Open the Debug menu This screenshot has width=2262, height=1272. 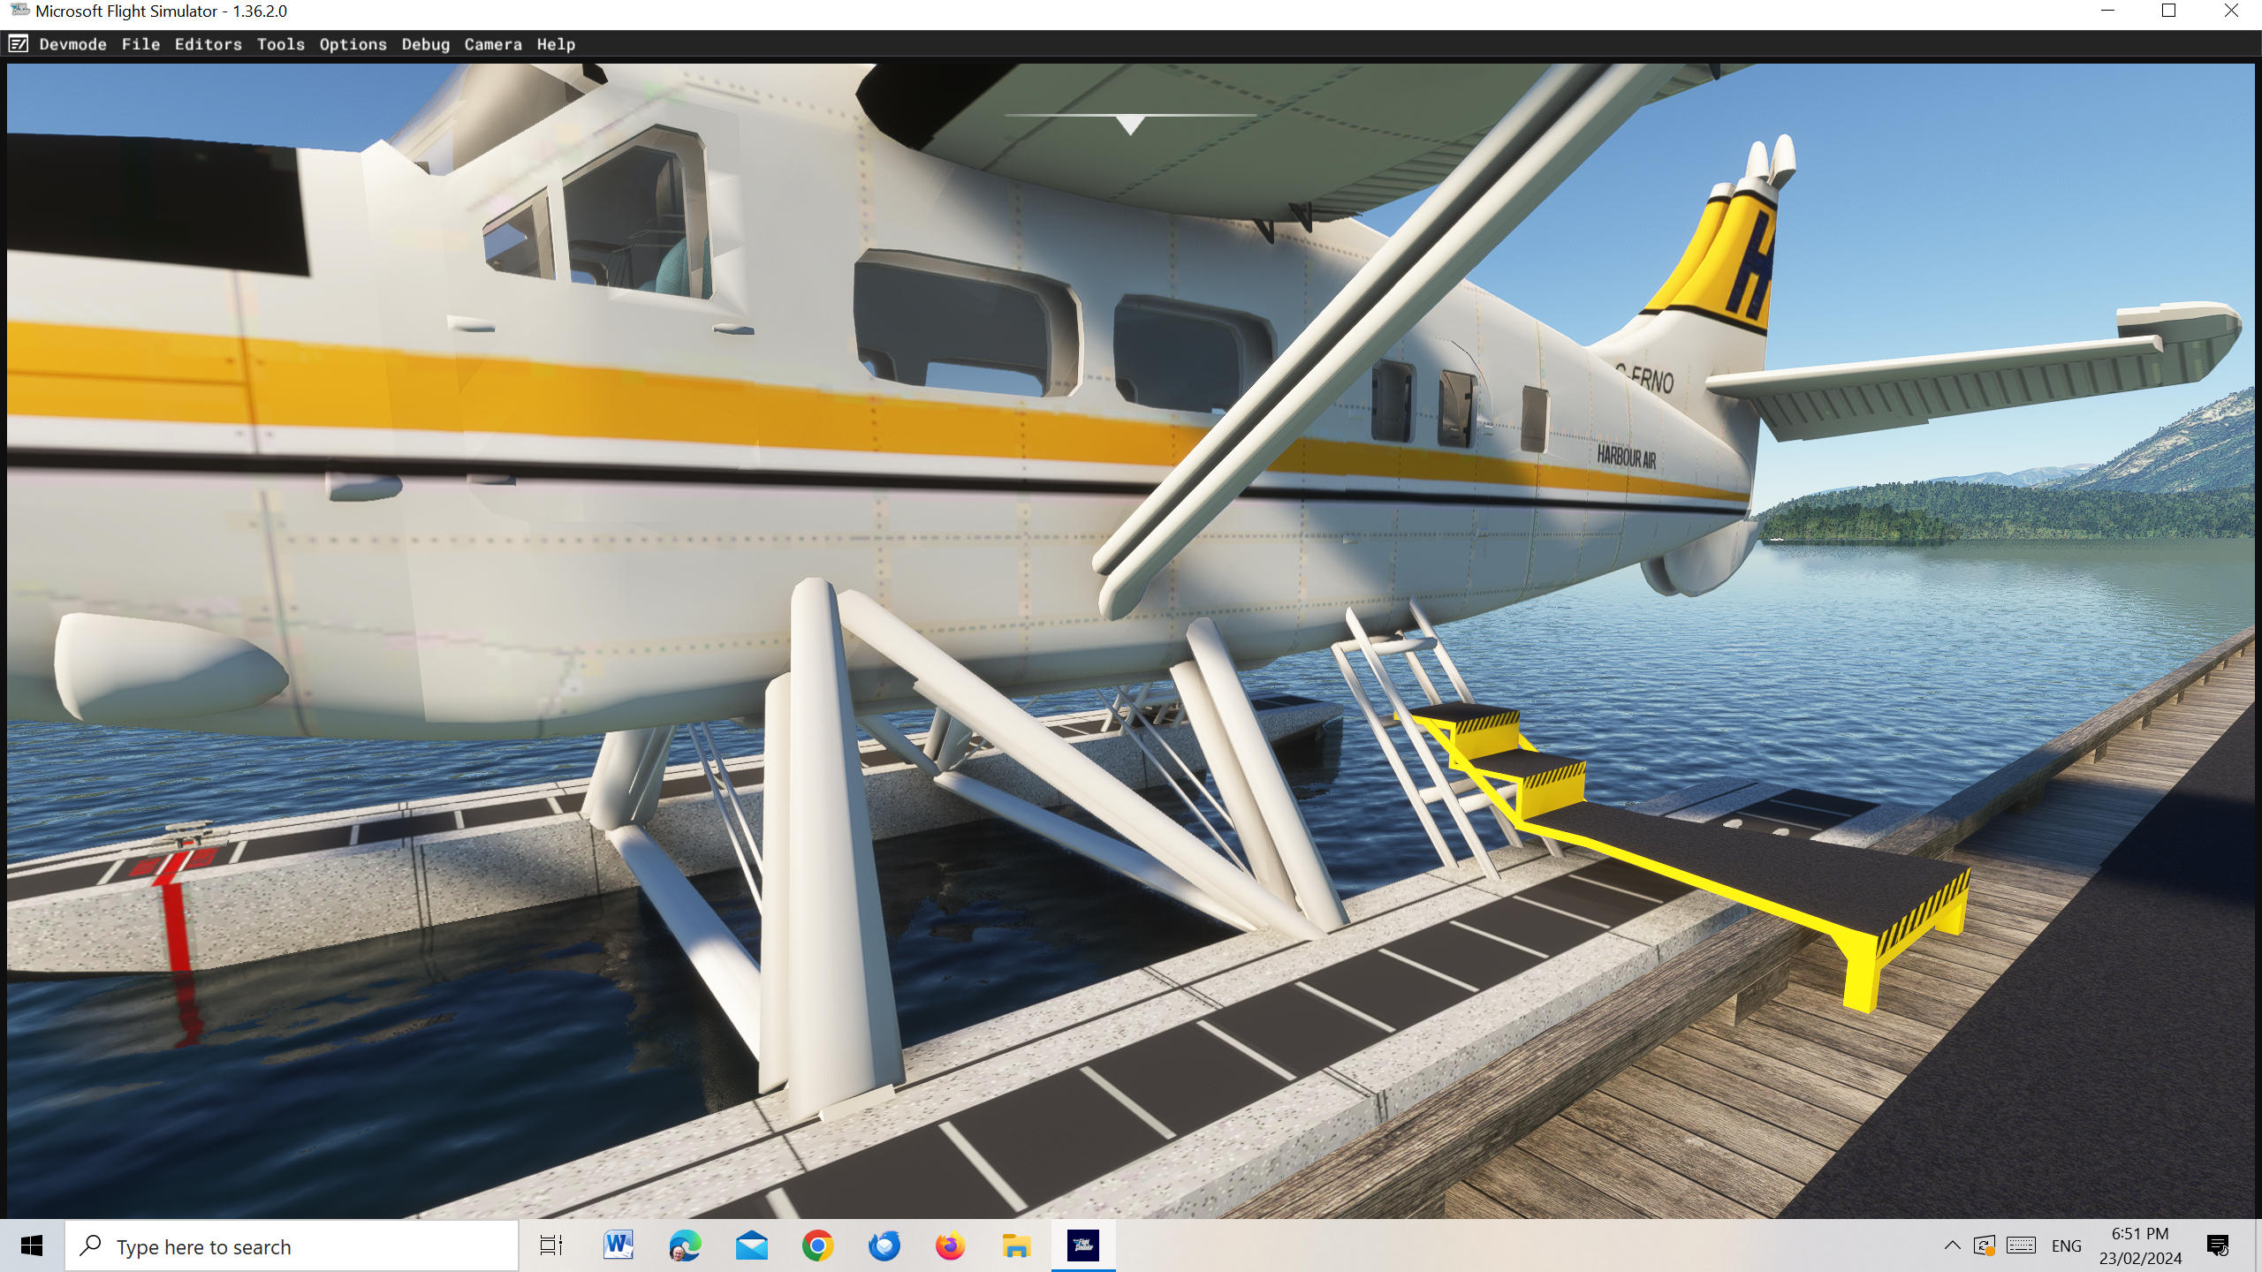point(424,44)
